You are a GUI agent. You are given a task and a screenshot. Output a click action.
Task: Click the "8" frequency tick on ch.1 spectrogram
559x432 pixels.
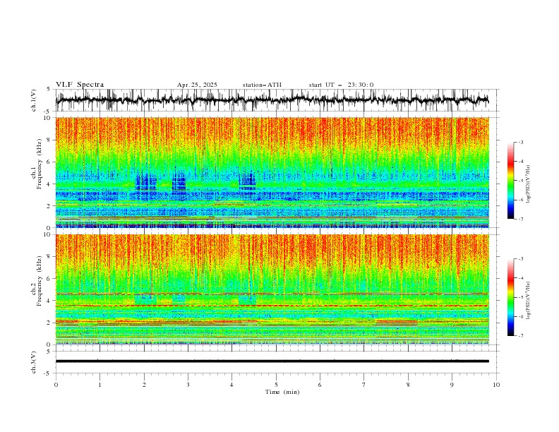pyautogui.click(x=50, y=140)
